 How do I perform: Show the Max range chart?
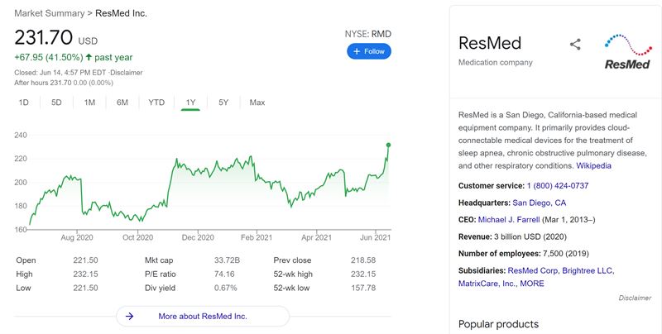click(x=257, y=103)
